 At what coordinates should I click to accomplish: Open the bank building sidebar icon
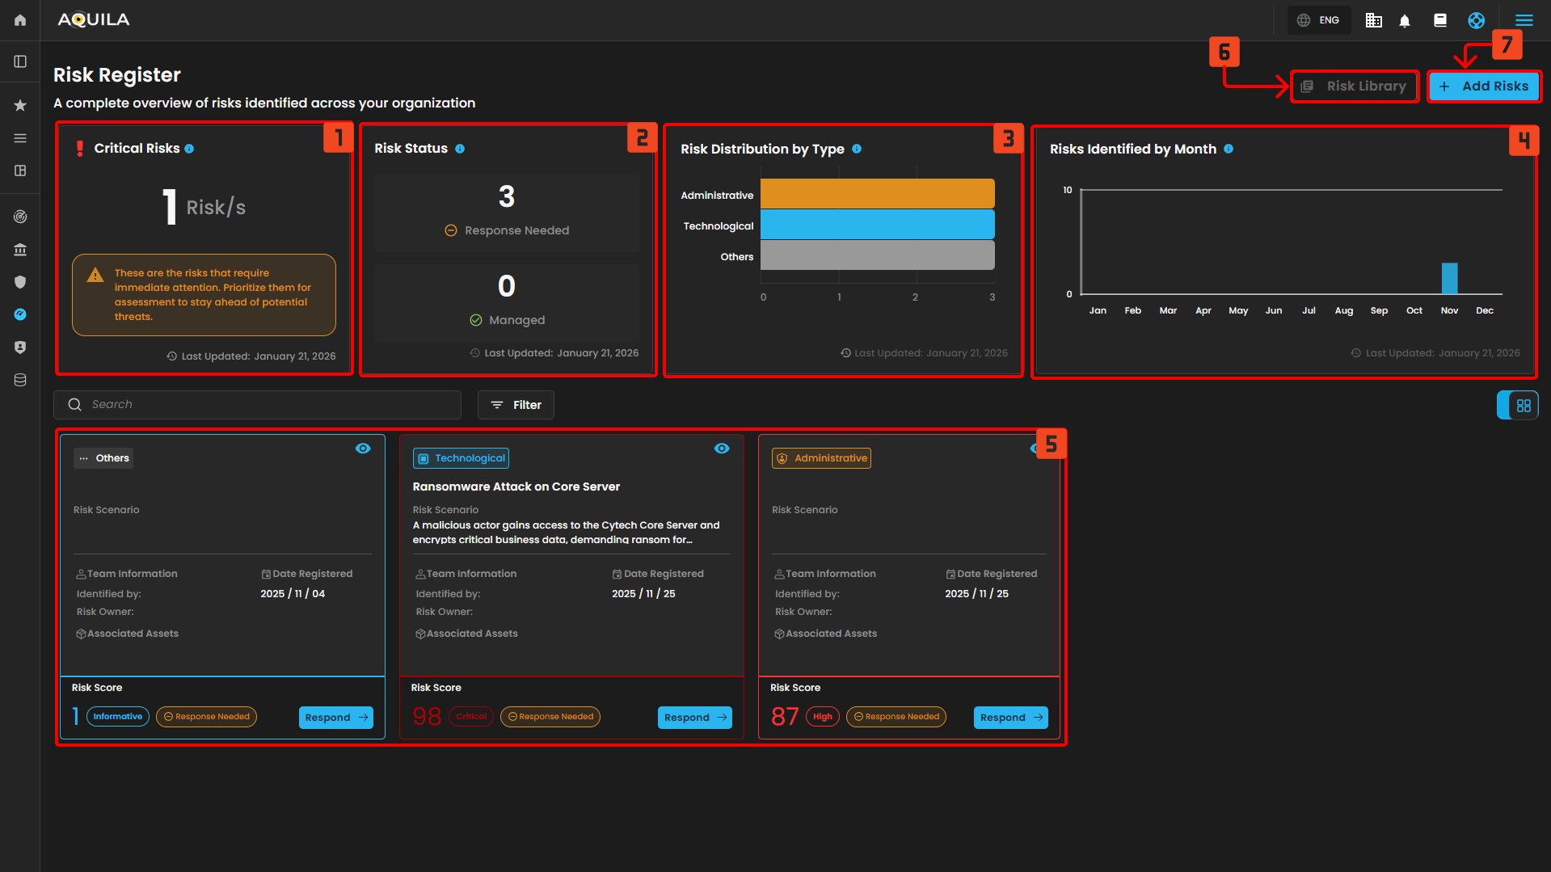pyautogui.click(x=20, y=250)
